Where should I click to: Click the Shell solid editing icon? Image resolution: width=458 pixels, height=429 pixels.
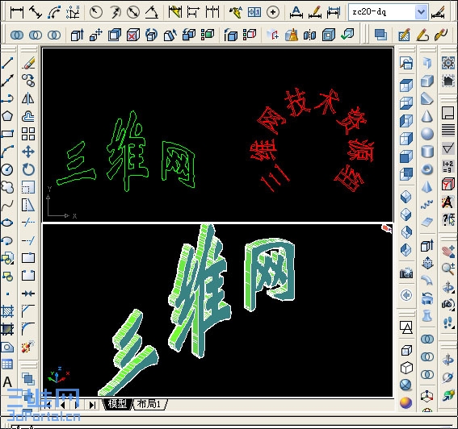tap(329, 35)
